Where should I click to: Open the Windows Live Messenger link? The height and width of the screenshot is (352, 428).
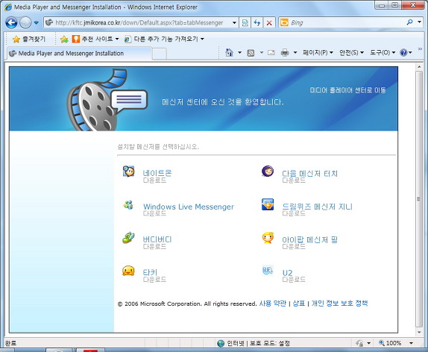189,207
